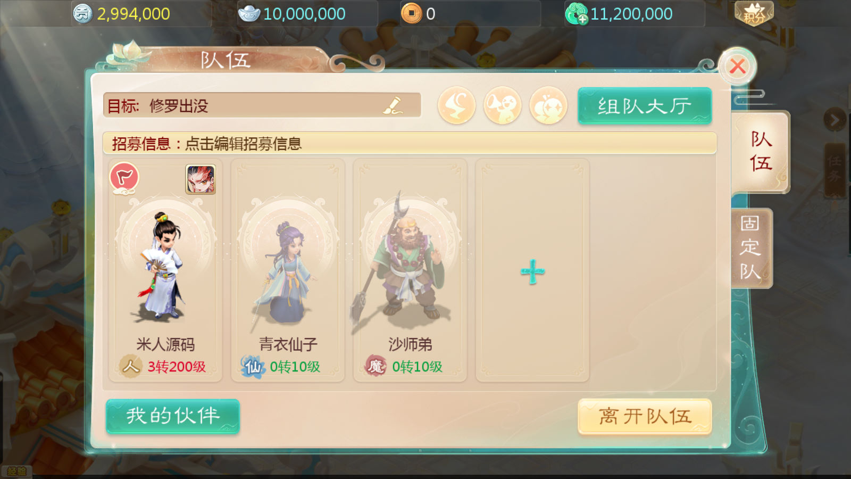
Task: Click 离开队伍 to leave team
Action: point(645,416)
